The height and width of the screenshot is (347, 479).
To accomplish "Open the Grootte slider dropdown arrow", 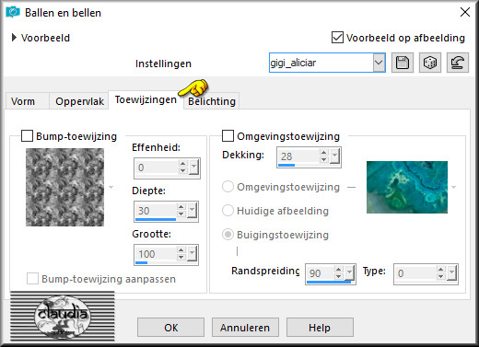I will point(192,254).
